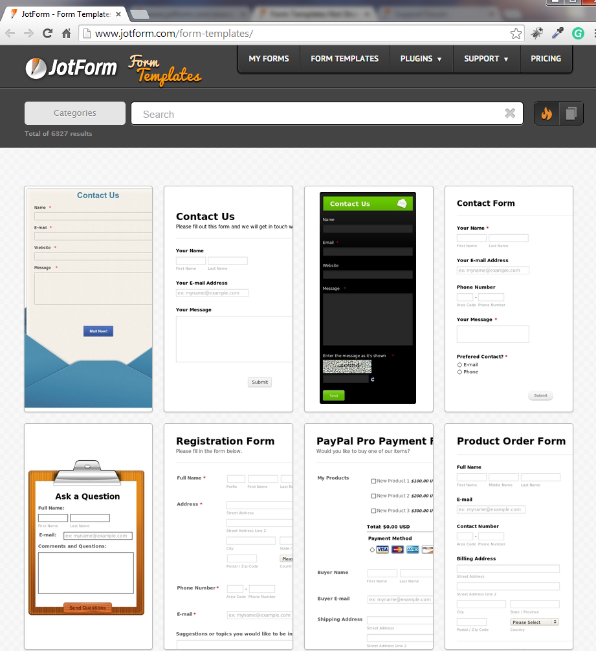Go back with browser back arrow
This screenshot has width=596, height=651.
tap(10, 33)
